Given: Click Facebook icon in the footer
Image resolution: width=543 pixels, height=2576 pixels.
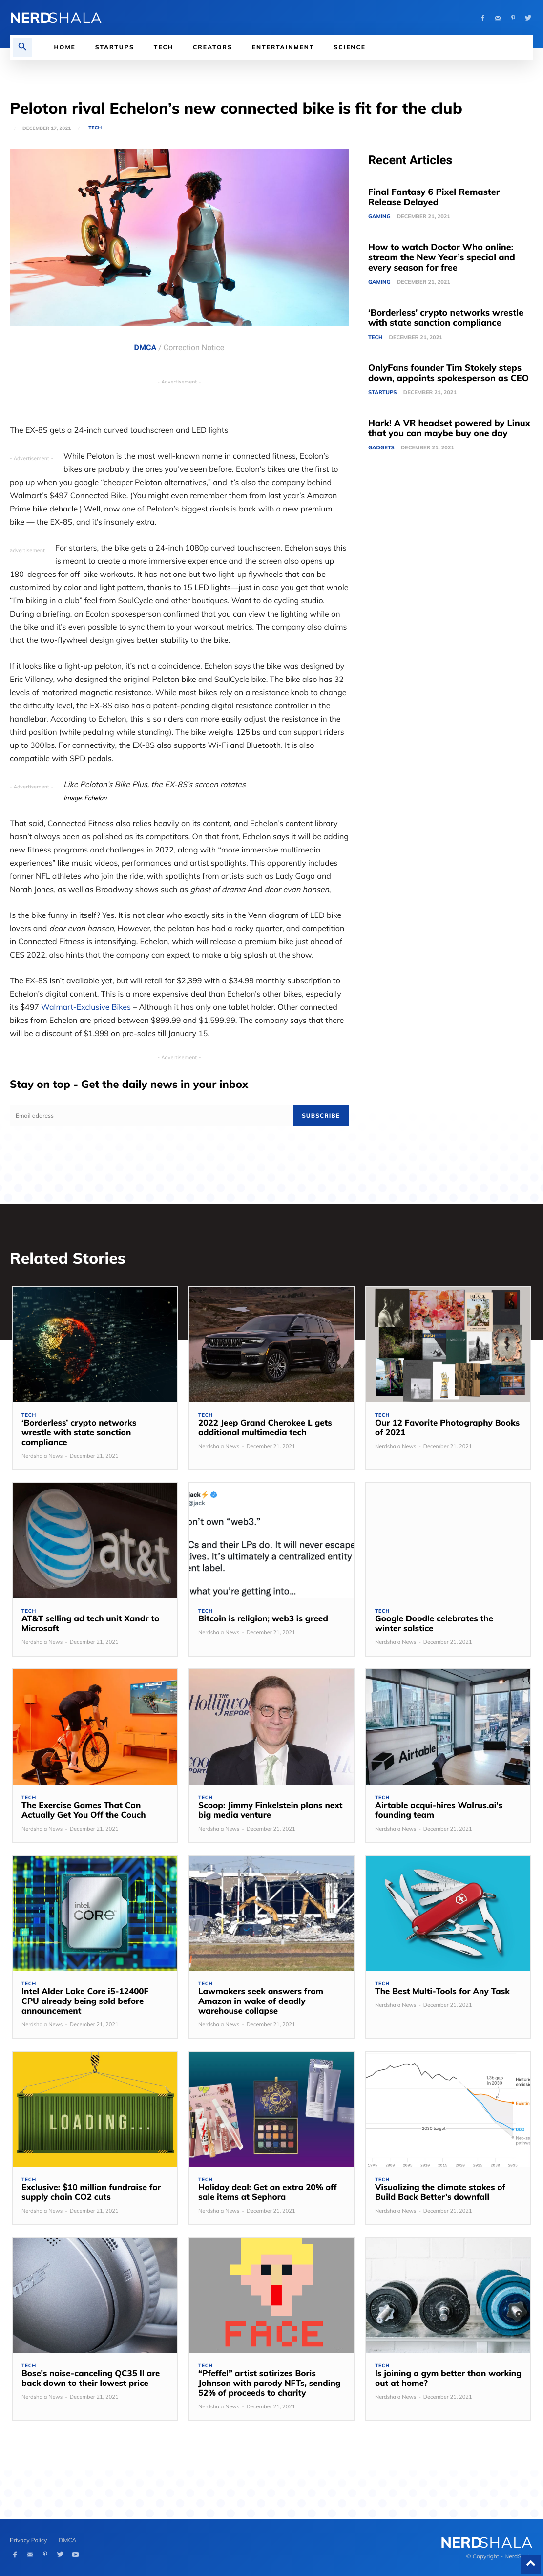Looking at the screenshot, I should [x=14, y=2554].
